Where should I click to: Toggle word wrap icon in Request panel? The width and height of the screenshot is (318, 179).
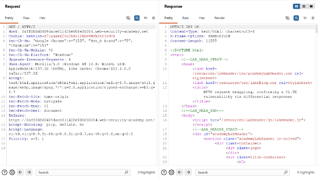[x=137, y=18]
